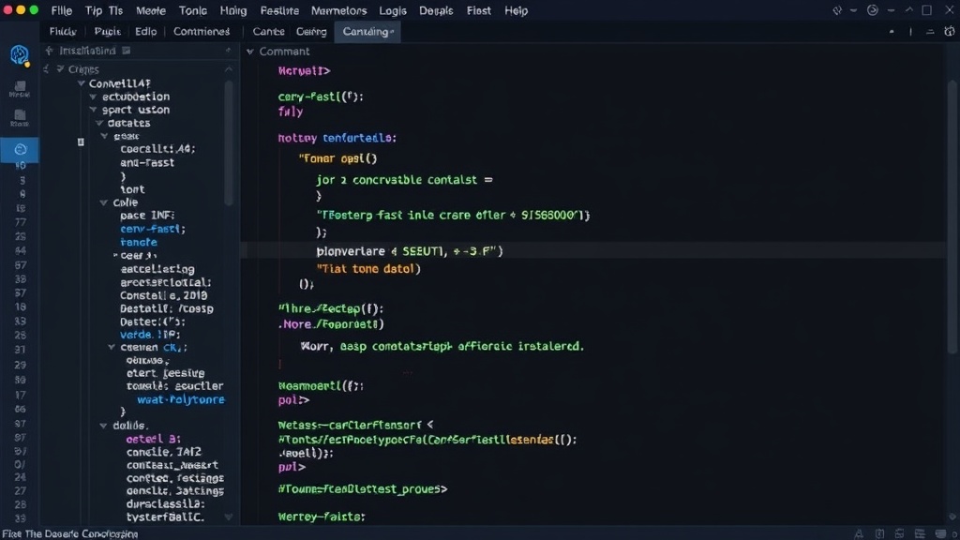
Task: Click the lines icon in top-right toolbar
Action: (x=930, y=32)
